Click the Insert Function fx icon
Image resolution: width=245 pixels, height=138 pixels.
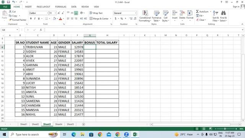coord(41,30)
